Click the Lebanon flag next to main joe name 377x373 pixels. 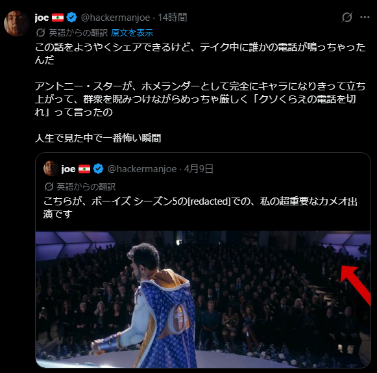(x=58, y=18)
